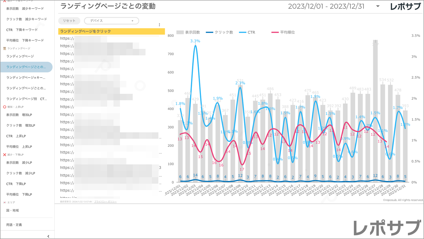Click the エリア section flag icon
The image size is (424, 239).
coord(4,203)
